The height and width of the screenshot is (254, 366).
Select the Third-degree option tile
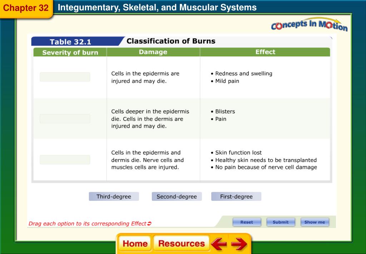114,197
